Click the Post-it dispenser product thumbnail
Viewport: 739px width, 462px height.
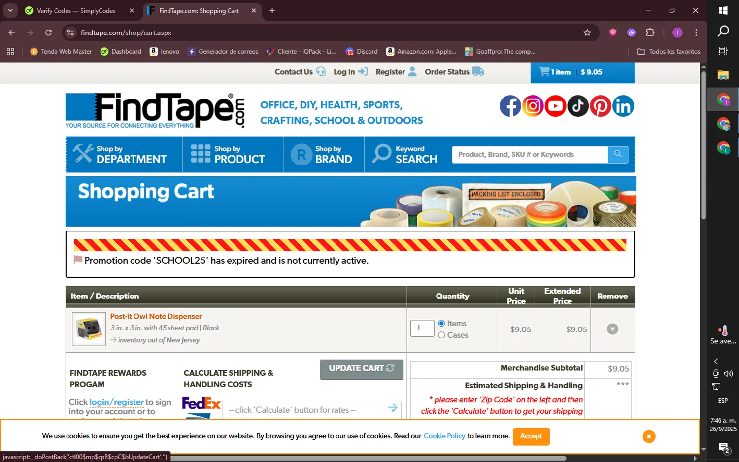coord(89,329)
